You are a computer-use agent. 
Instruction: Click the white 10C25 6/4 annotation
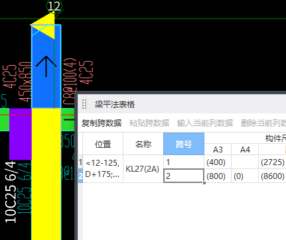pos(11,192)
